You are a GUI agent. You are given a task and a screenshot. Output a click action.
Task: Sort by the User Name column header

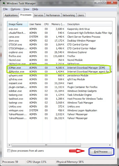[x=35, y=24]
